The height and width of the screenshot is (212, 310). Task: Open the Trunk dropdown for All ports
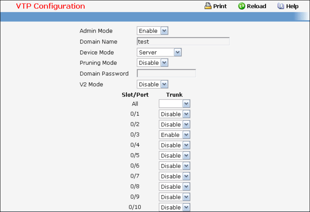[x=174, y=104]
